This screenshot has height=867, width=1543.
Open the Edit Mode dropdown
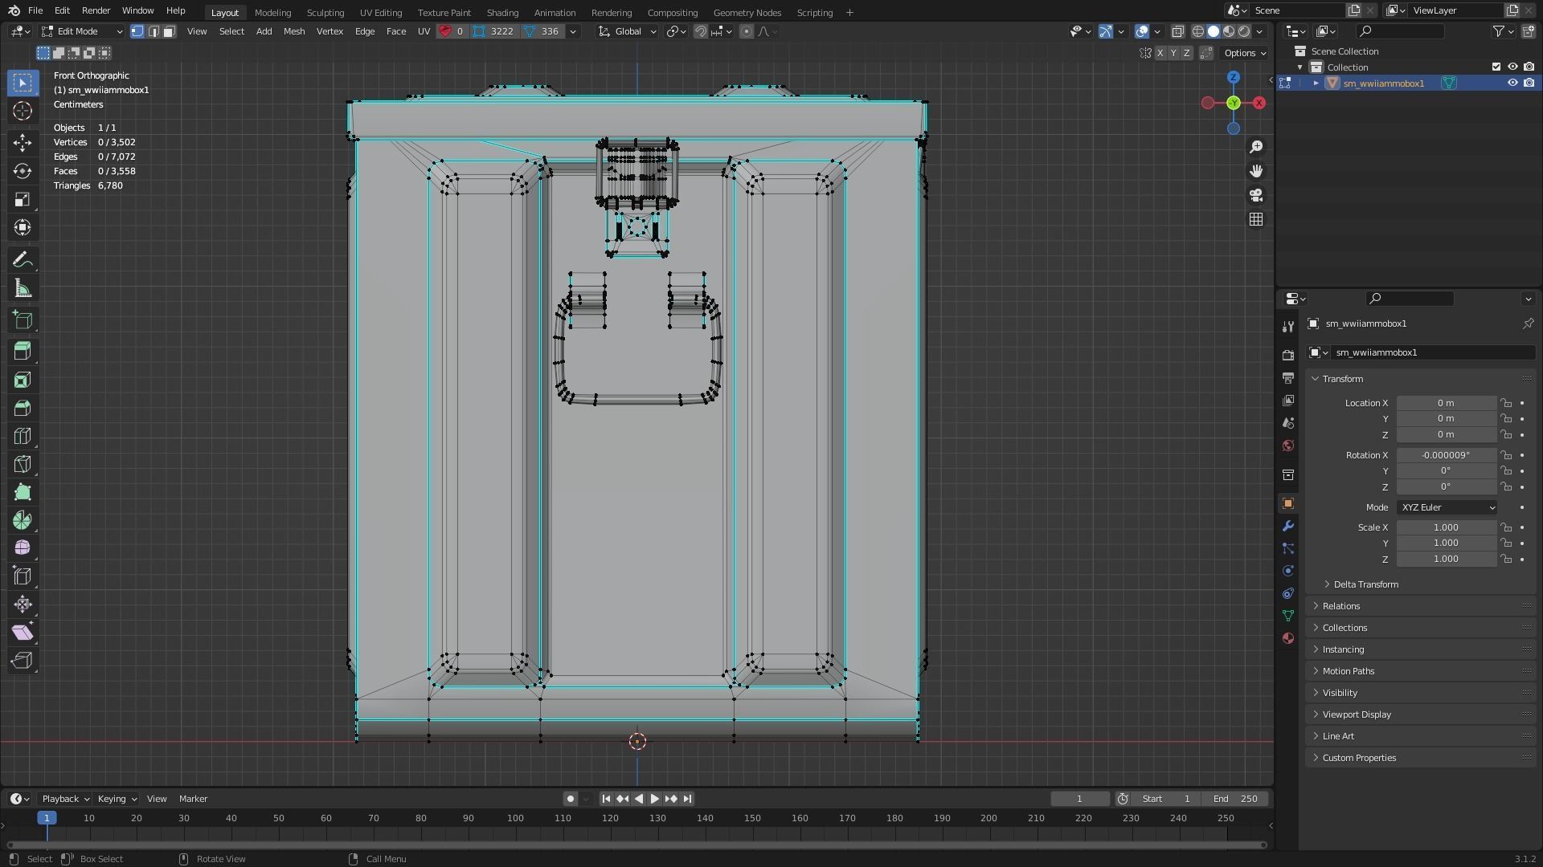pos(81,31)
